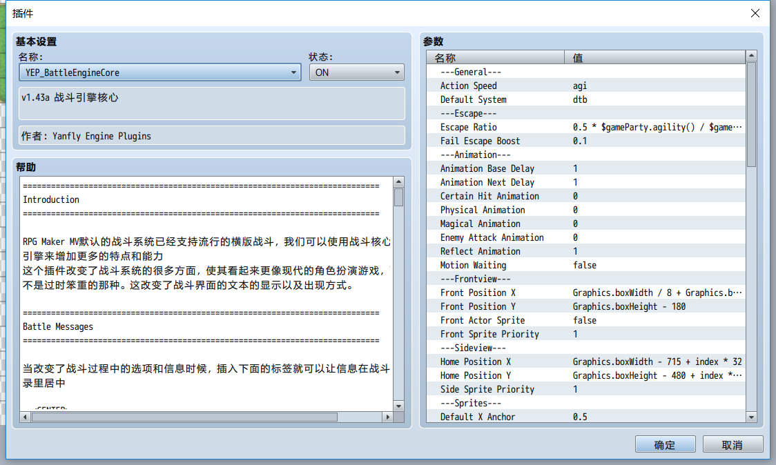This screenshot has height=465, width=776.
Task: Click the 取消 button
Action: 733,444
